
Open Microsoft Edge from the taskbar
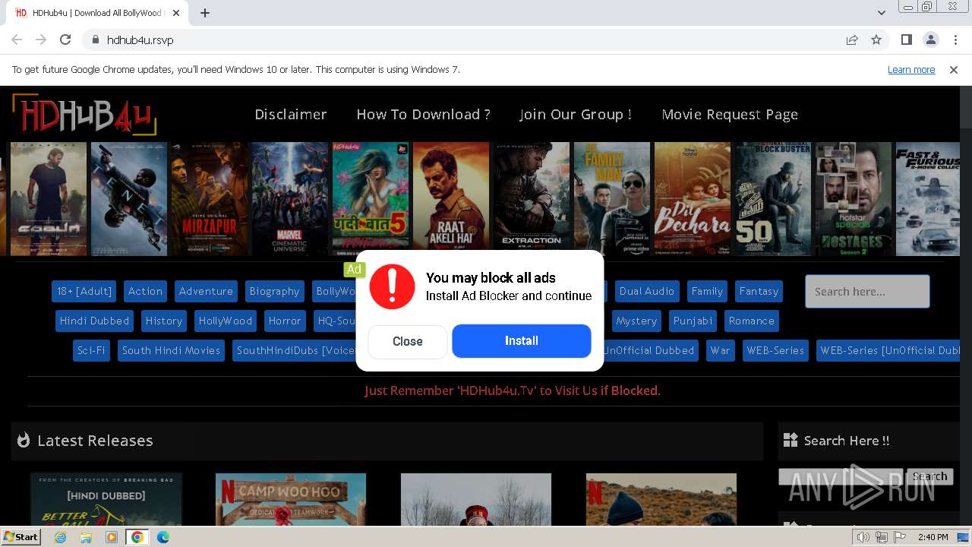(163, 537)
